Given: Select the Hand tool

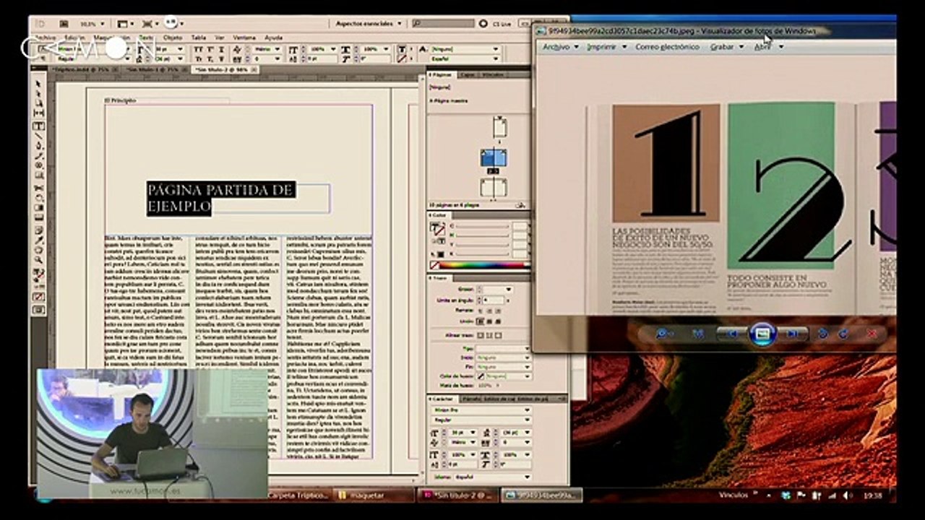Looking at the screenshot, I should coord(38,250).
